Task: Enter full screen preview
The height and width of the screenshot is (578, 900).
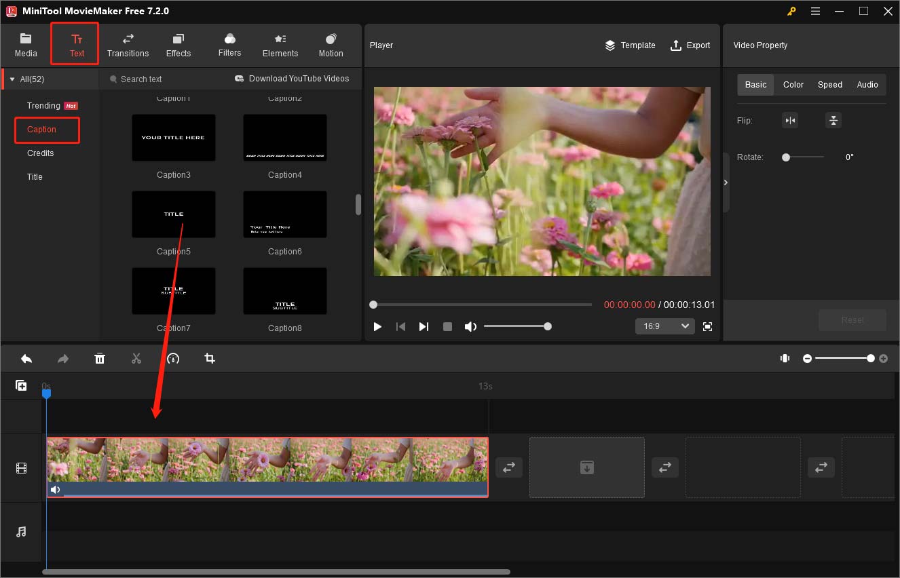Action: coord(708,326)
